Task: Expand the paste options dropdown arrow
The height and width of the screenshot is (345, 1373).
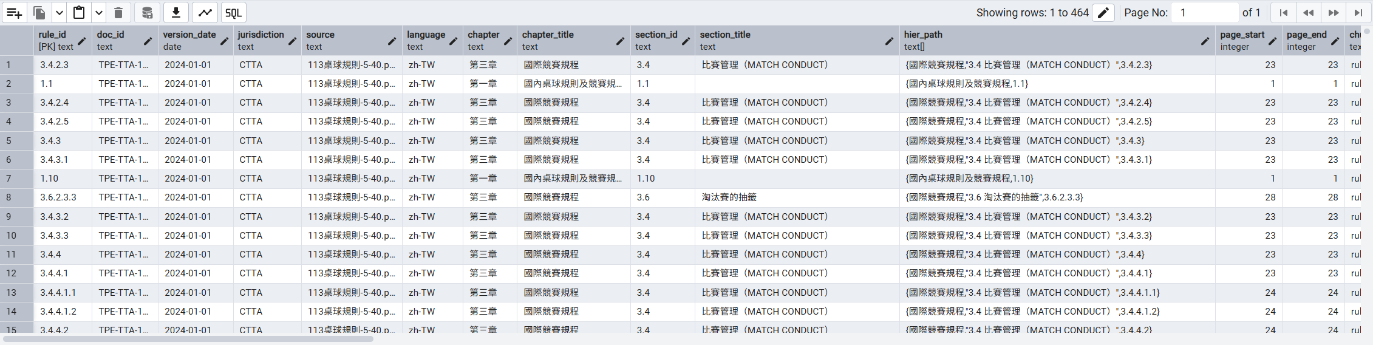Action: point(98,13)
